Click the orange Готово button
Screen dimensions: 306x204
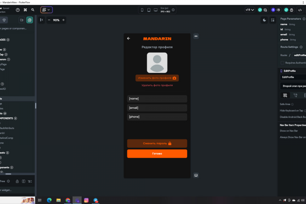coord(157,154)
